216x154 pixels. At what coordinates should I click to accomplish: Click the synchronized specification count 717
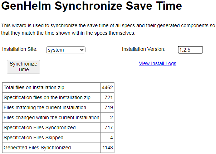[109, 127]
